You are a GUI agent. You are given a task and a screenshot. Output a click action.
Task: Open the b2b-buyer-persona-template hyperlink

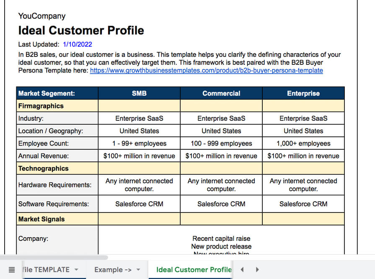click(x=207, y=70)
